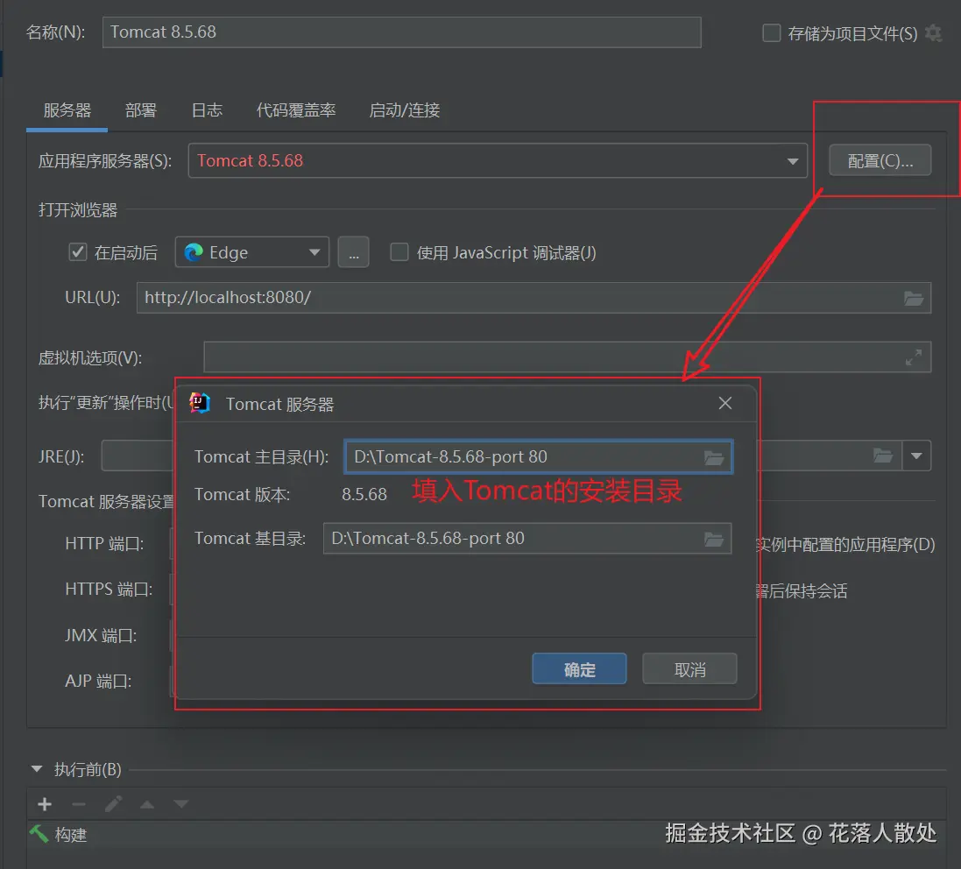Open folder browser in URL field
The height and width of the screenshot is (869, 961).
coord(913,299)
